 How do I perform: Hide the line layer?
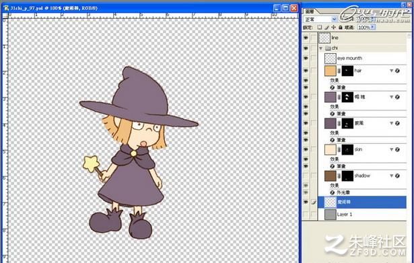pyautogui.click(x=306, y=38)
